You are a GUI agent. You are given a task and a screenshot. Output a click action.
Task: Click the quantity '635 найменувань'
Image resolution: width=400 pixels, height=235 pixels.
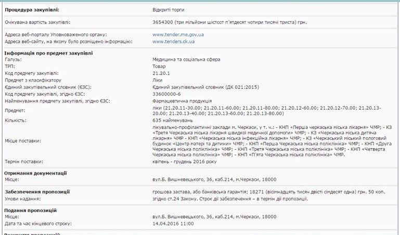tap(173, 120)
